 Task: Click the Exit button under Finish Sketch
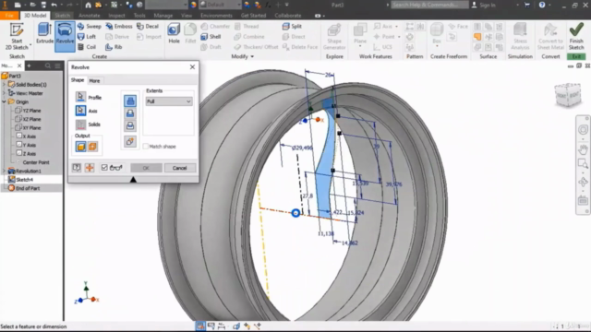pos(576,56)
